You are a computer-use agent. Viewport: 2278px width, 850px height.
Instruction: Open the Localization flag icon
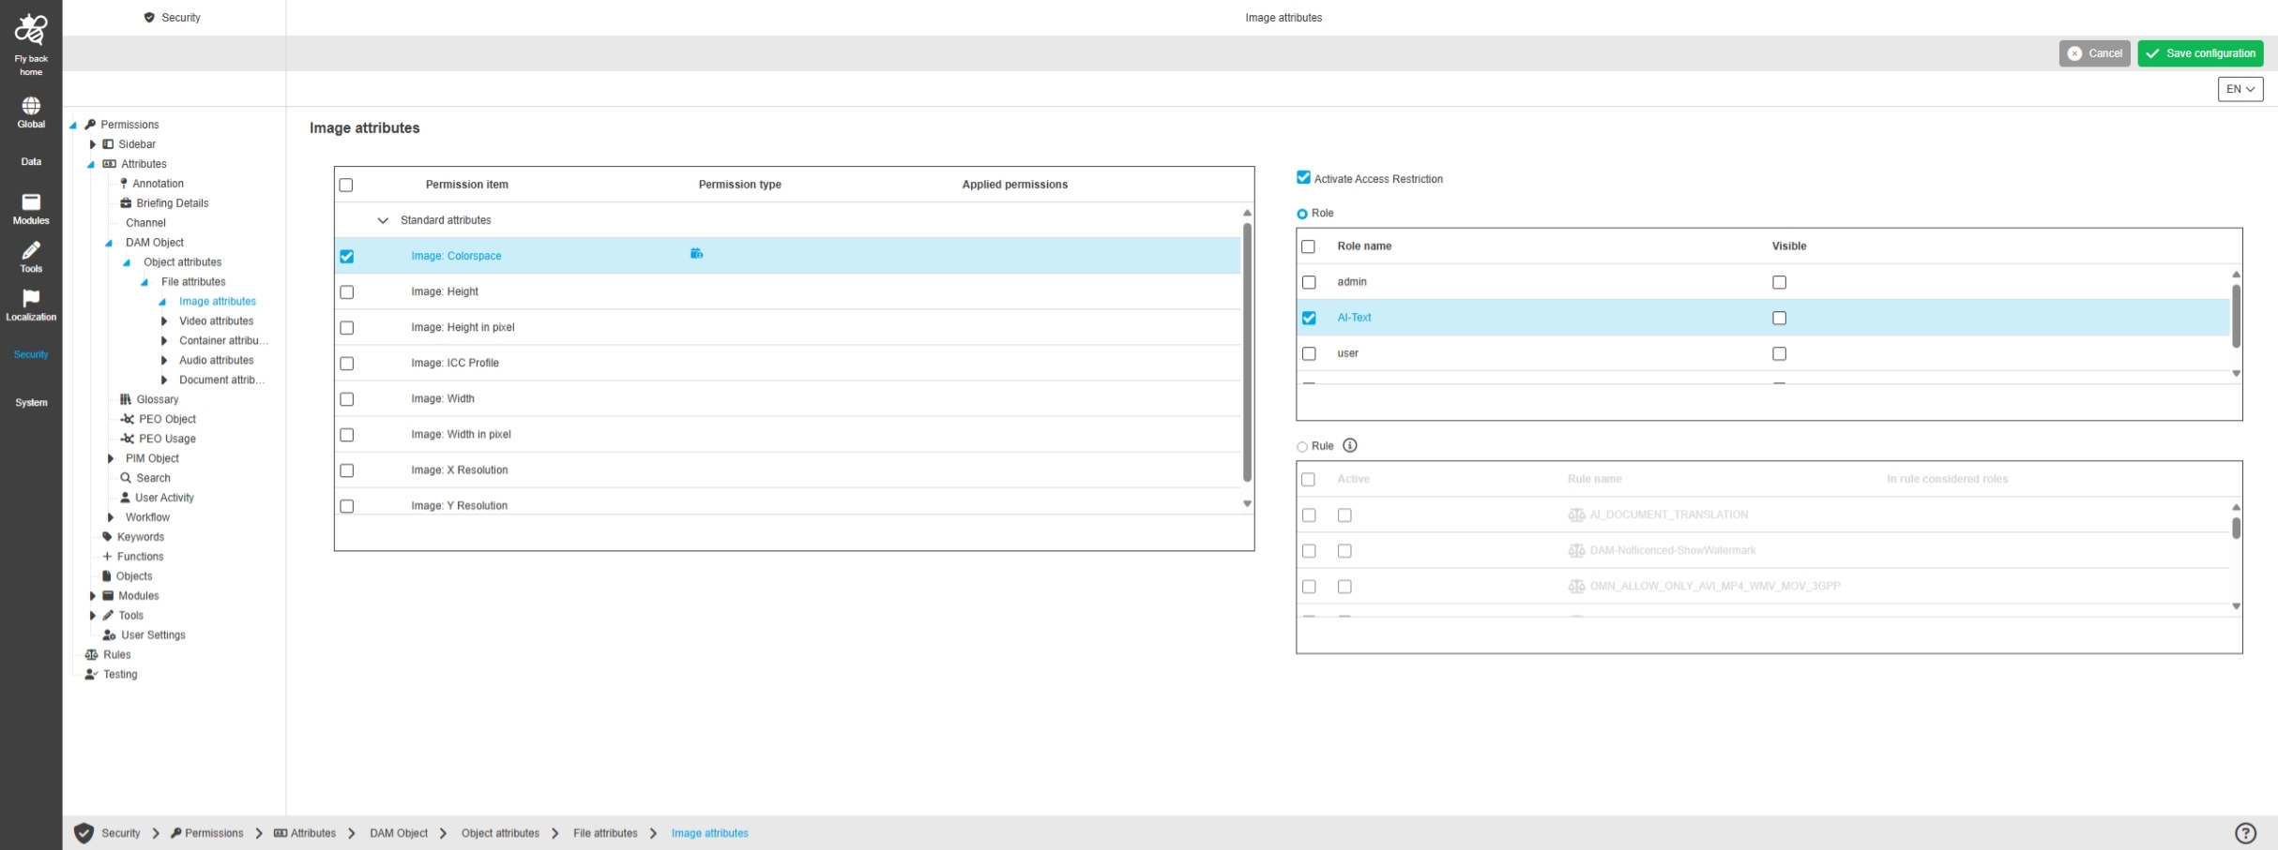coord(31,299)
